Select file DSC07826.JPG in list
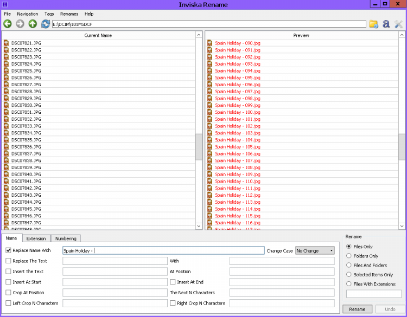The width and height of the screenshot is (407, 317). tap(99, 77)
